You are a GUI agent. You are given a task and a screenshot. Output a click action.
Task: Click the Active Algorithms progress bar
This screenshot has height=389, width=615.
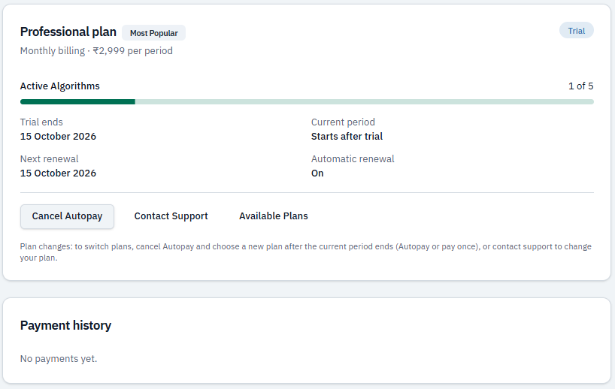click(x=307, y=102)
